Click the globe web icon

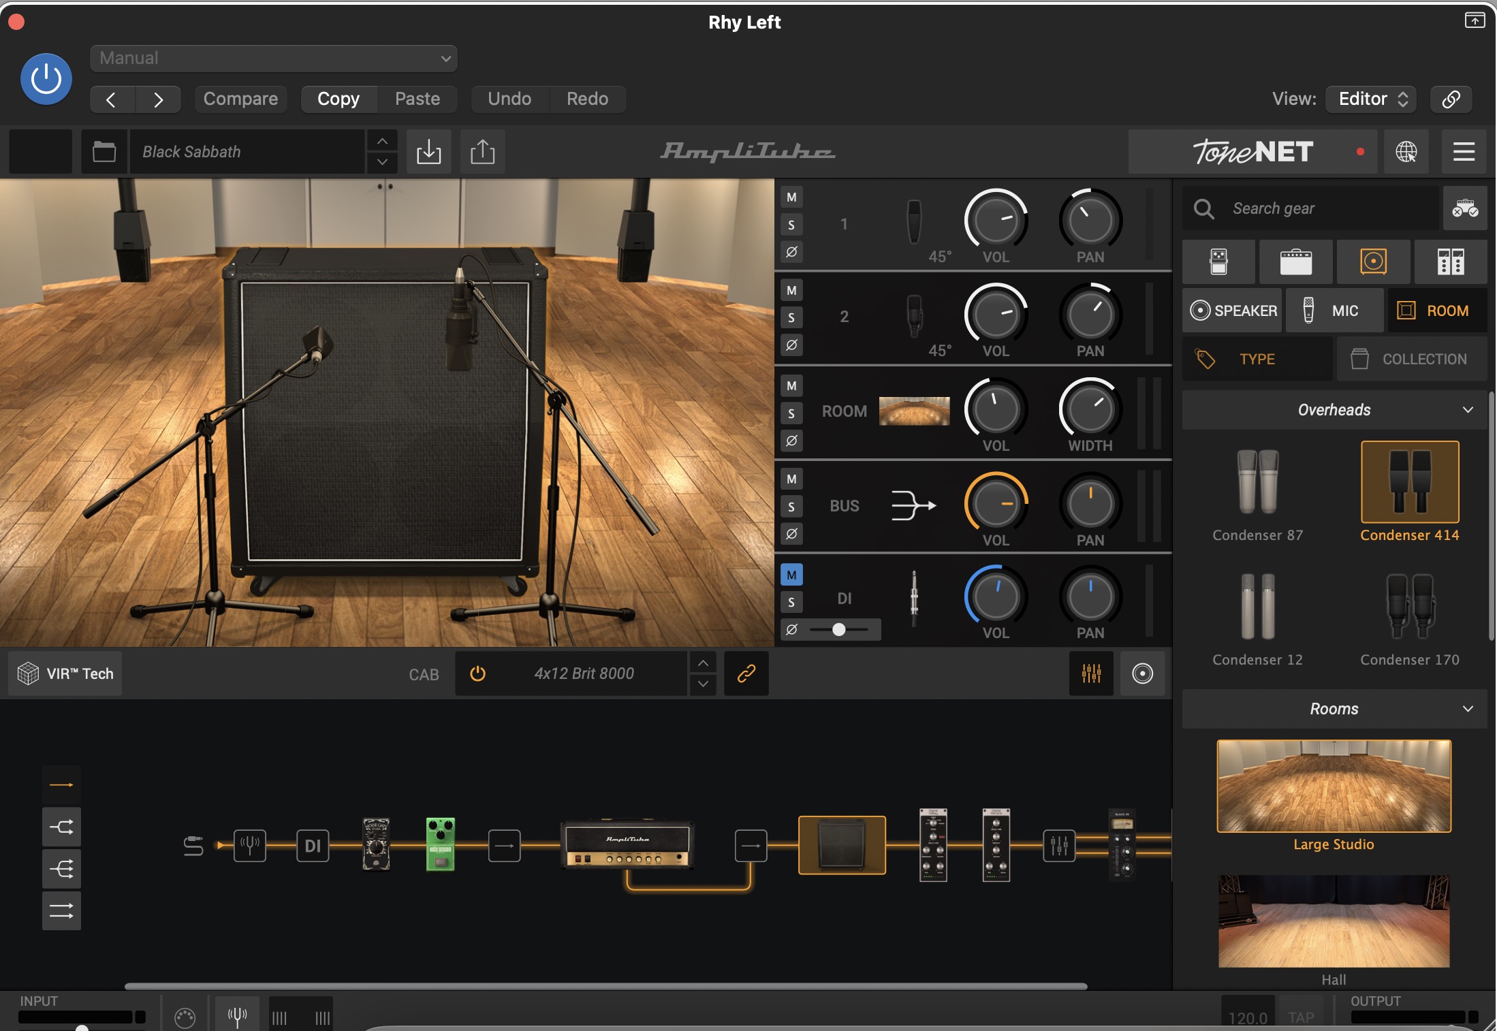[1406, 151]
